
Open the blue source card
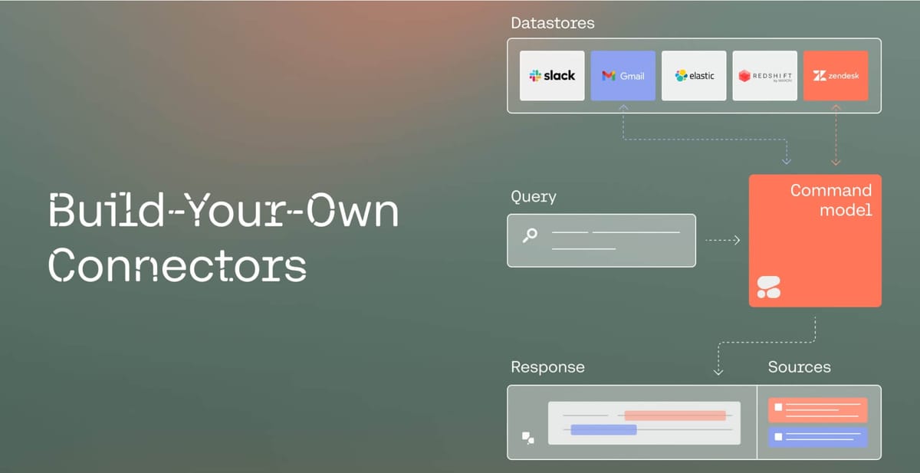click(x=817, y=437)
